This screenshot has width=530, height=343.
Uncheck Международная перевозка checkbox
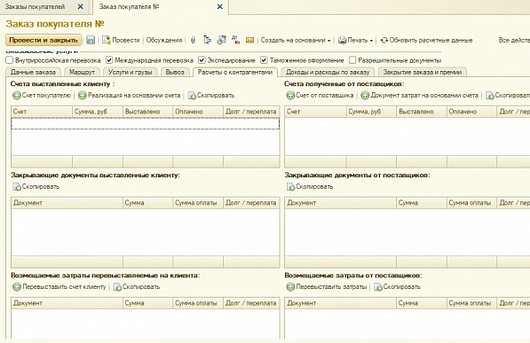coord(109,60)
